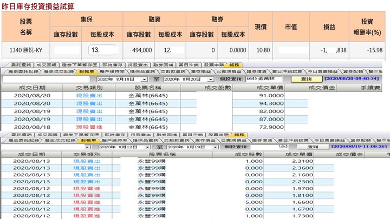The height and width of the screenshot is (219, 390).
Task: Open 今日買賣損益 sub-tab in the 金萬林 panel
Action: click(x=322, y=71)
